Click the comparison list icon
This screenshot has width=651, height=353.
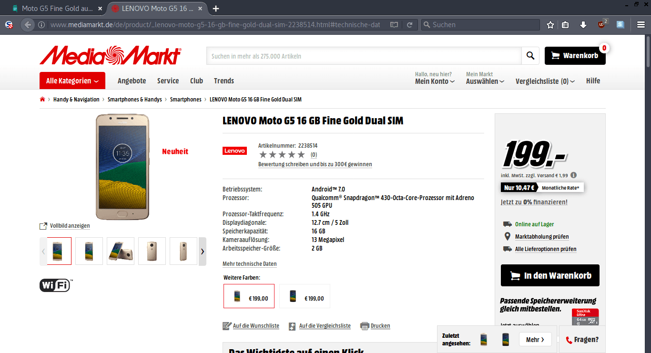pos(293,326)
